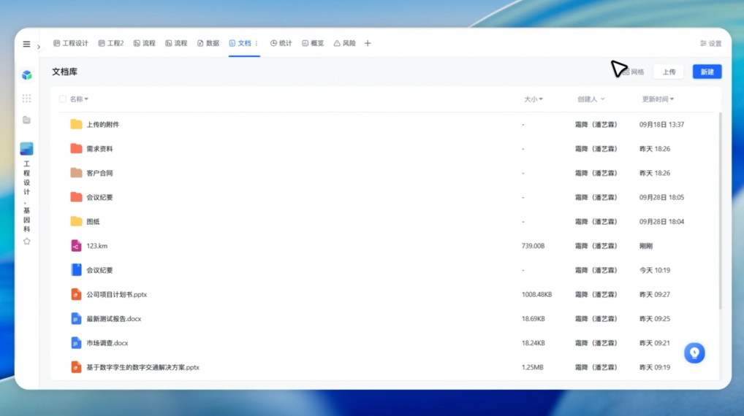Click the blue 新建 button
Screen dimensions: 744x416
pos(707,72)
